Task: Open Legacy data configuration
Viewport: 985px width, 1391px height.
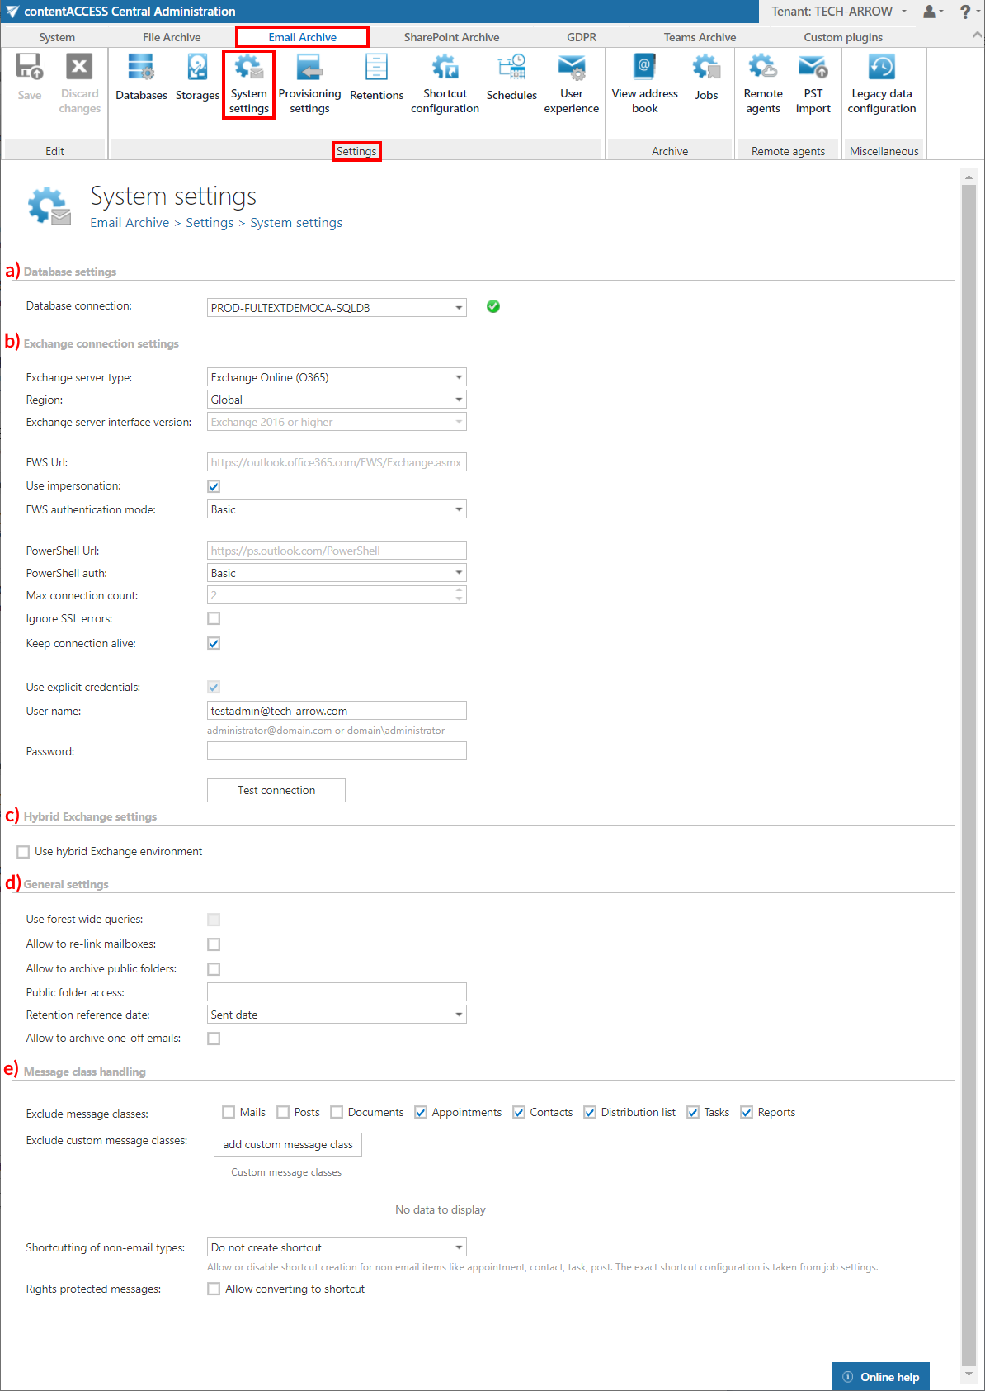Action: point(881,83)
